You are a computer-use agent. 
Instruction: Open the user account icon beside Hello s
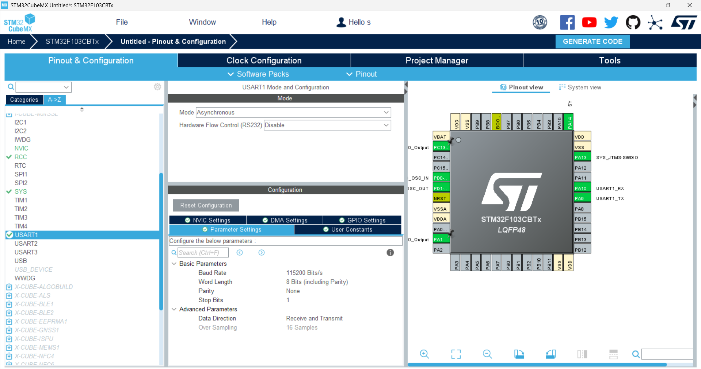pos(341,22)
